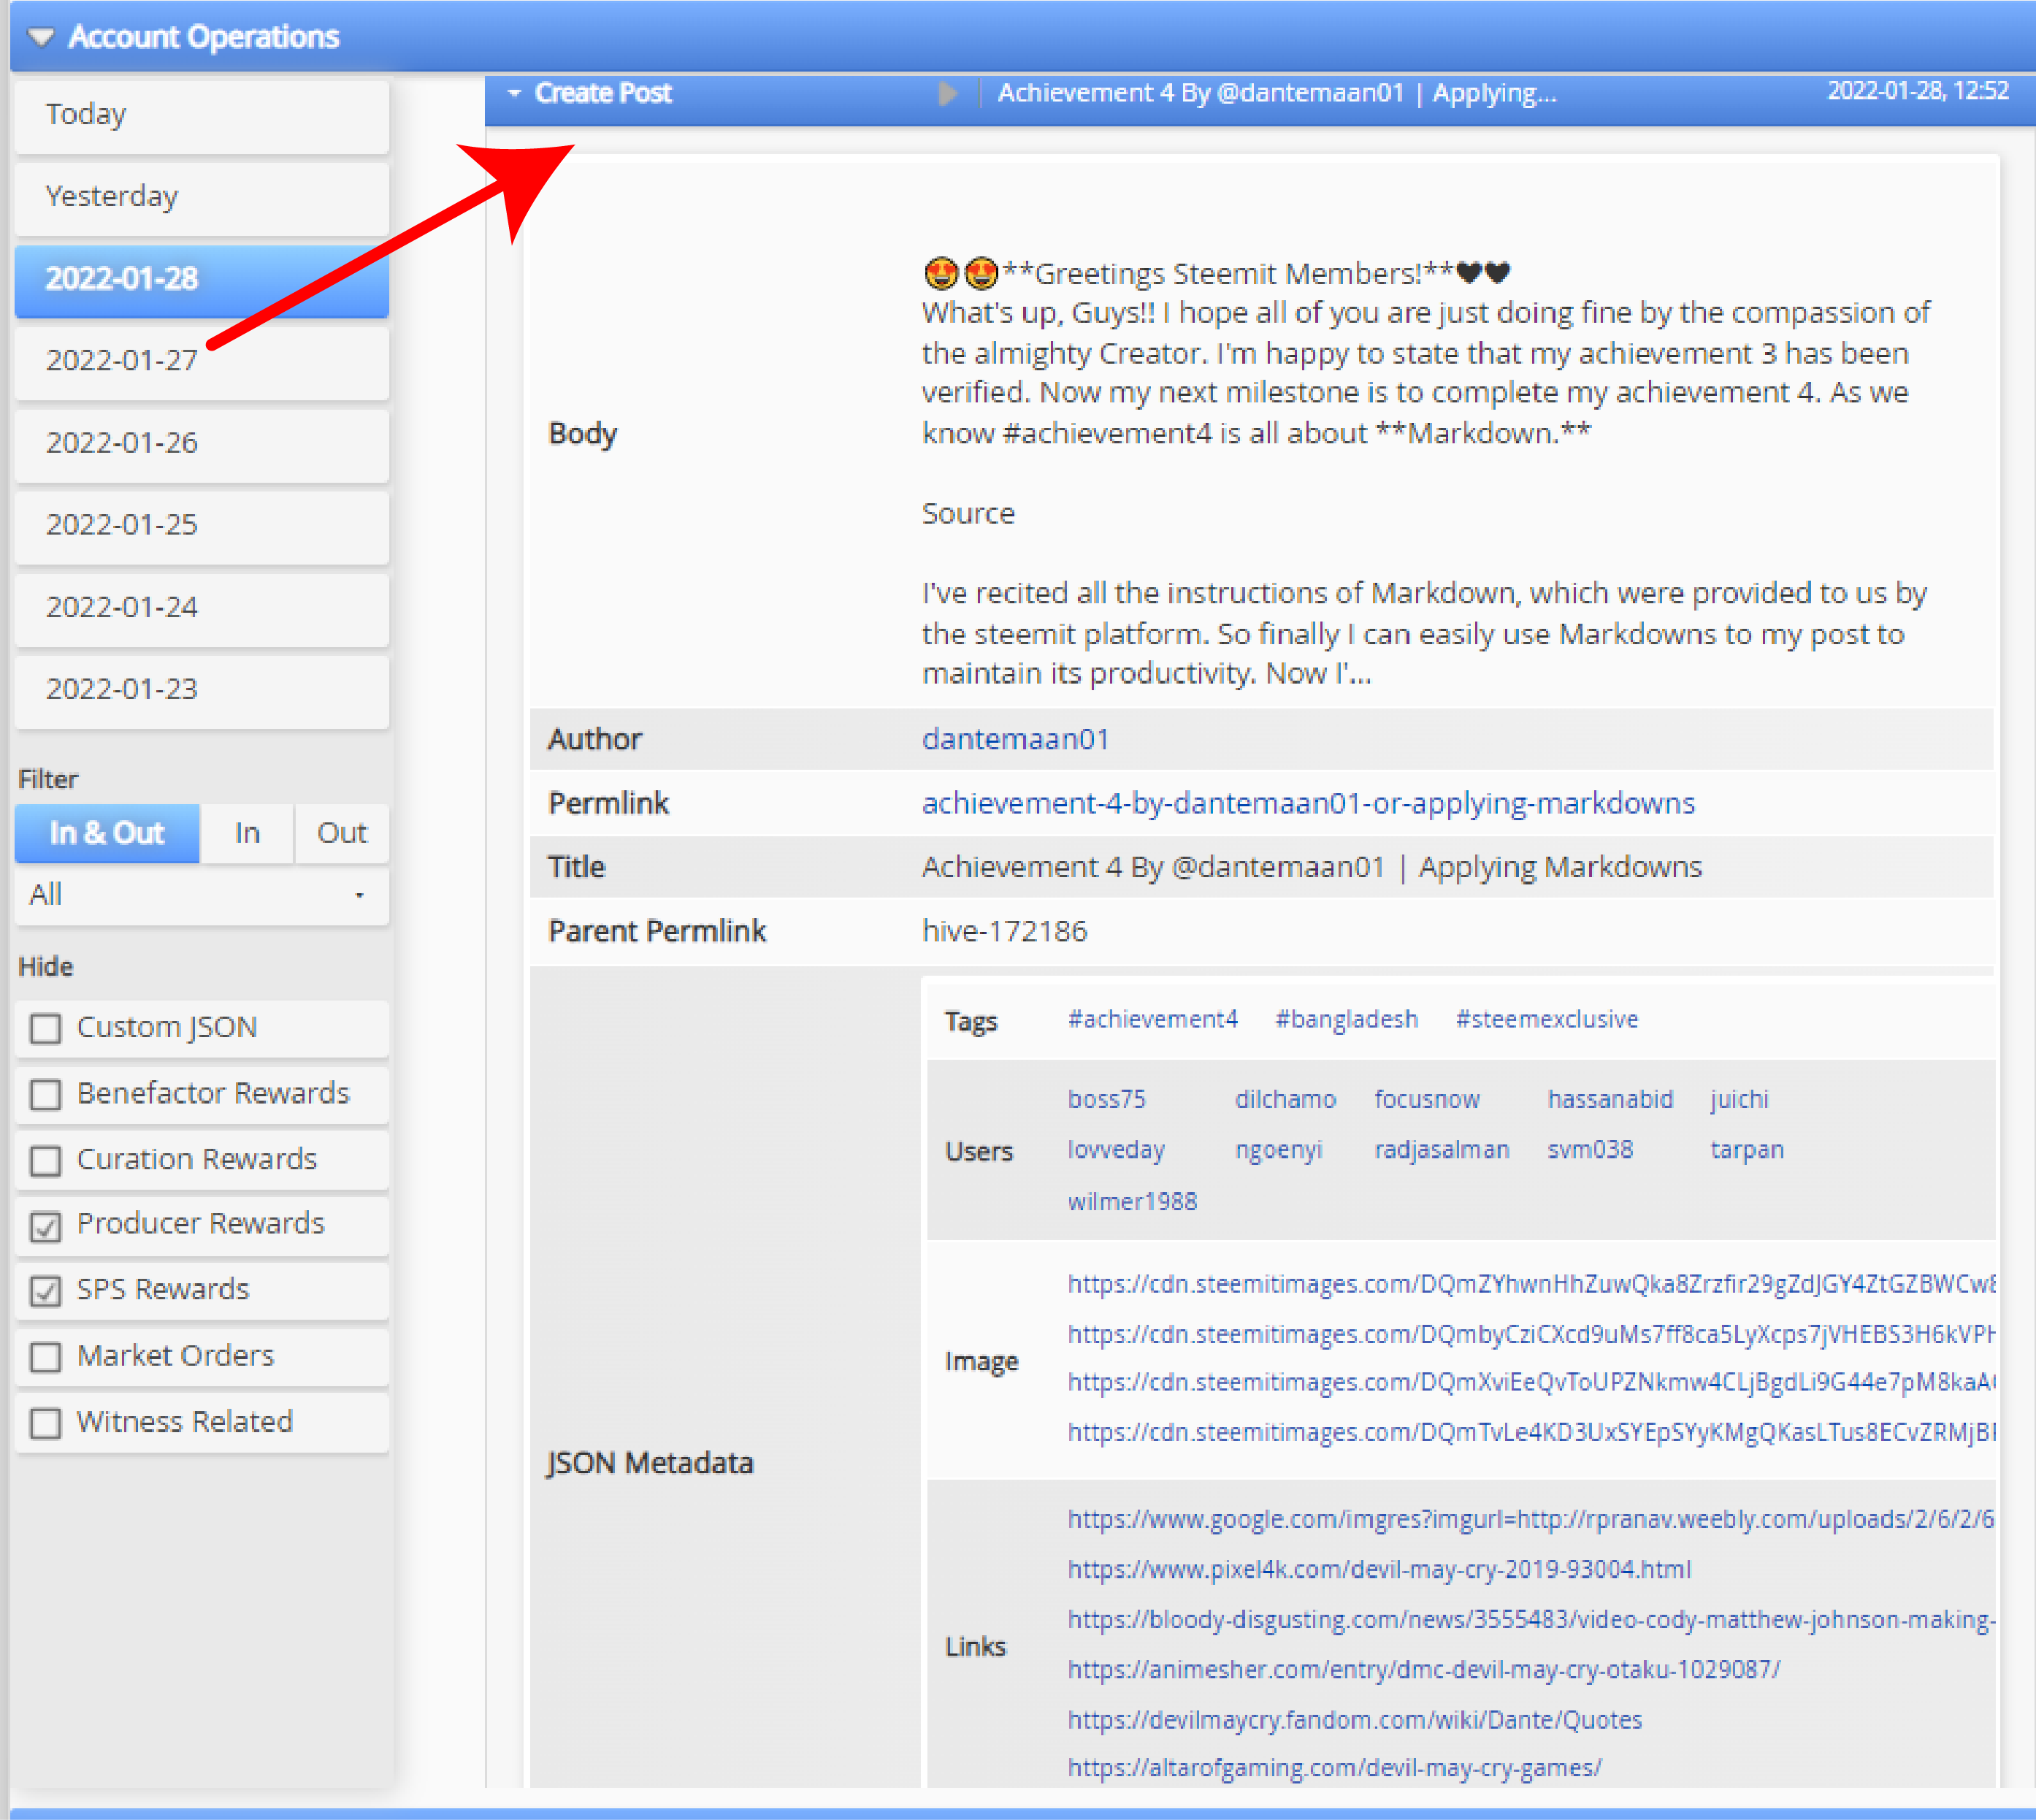The image size is (2036, 1820).
Task: Open the #bangladesh tag
Action: pos(1346,1019)
